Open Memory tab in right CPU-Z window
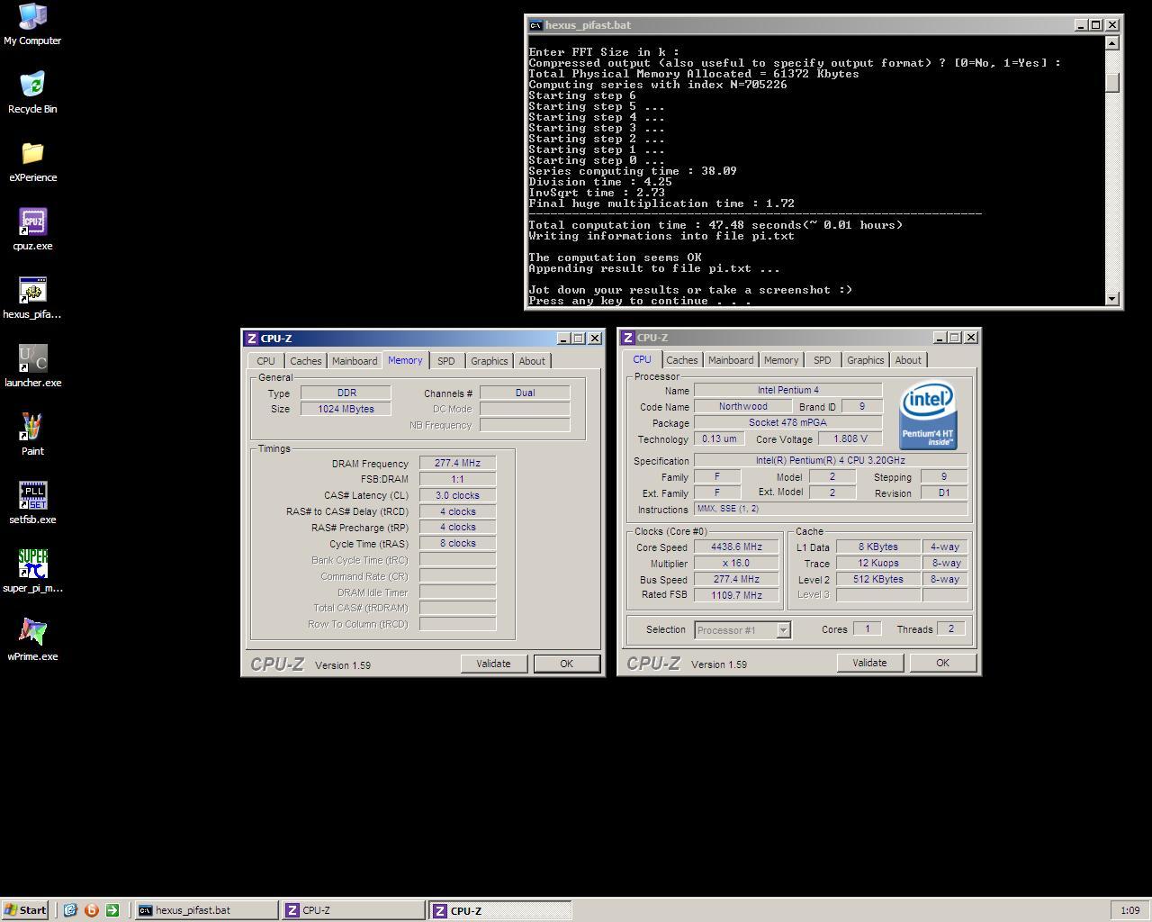This screenshot has width=1152, height=922. (x=781, y=360)
